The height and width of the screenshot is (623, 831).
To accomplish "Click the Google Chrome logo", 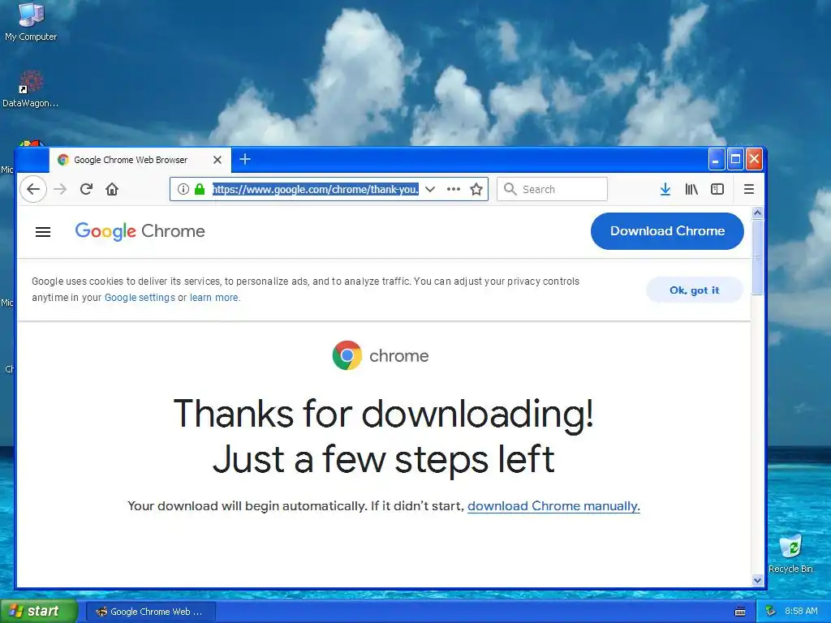I will pos(140,231).
